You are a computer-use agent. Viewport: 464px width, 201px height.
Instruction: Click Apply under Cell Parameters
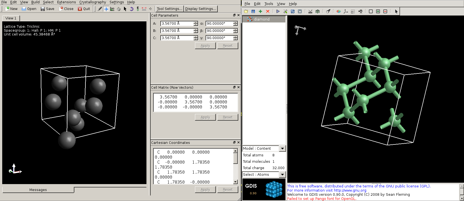[205, 46]
